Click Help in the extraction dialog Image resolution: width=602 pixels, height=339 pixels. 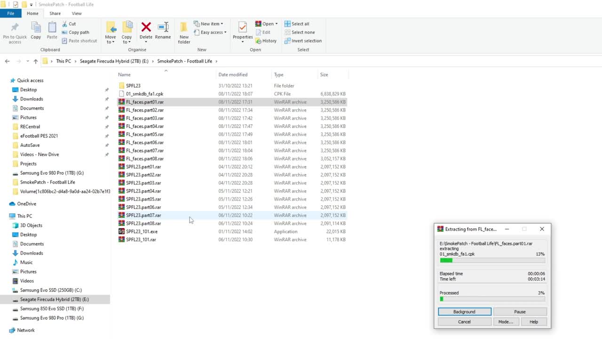click(x=534, y=322)
